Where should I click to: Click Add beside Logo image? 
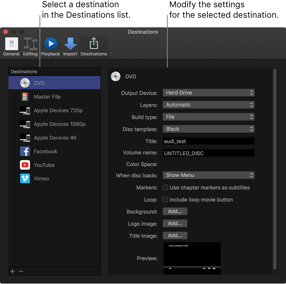coord(175,223)
